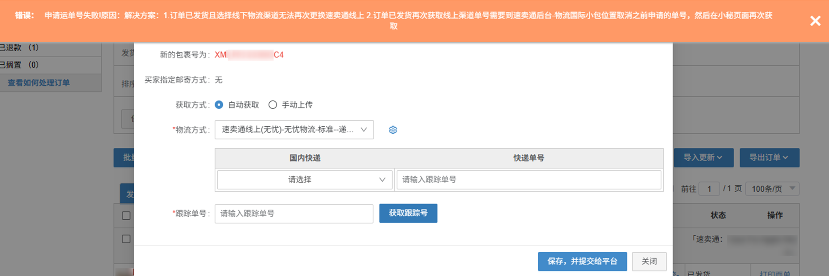This screenshot has width=829, height=276.
Task: Select 手动上传 radio option
Action: click(x=273, y=105)
